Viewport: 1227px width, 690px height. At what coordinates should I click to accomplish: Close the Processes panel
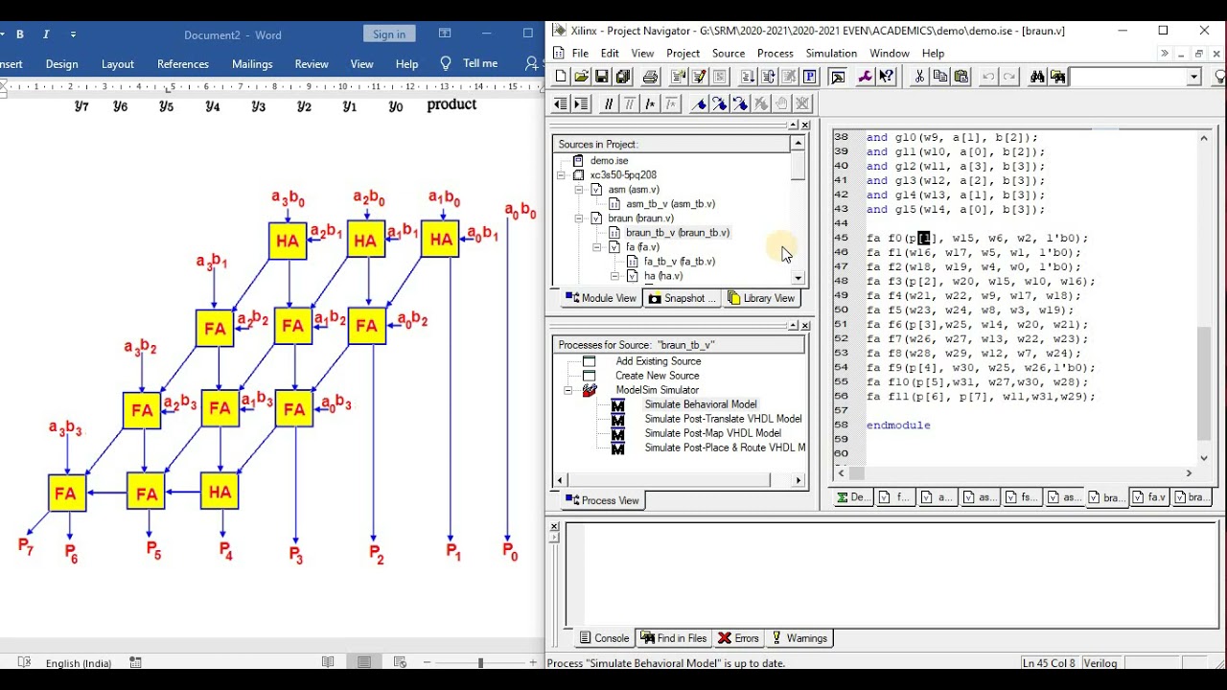click(x=805, y=326)
